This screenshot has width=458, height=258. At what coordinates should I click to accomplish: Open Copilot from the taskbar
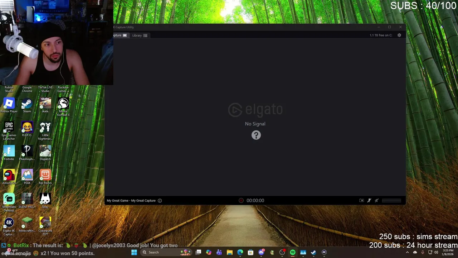209,252
